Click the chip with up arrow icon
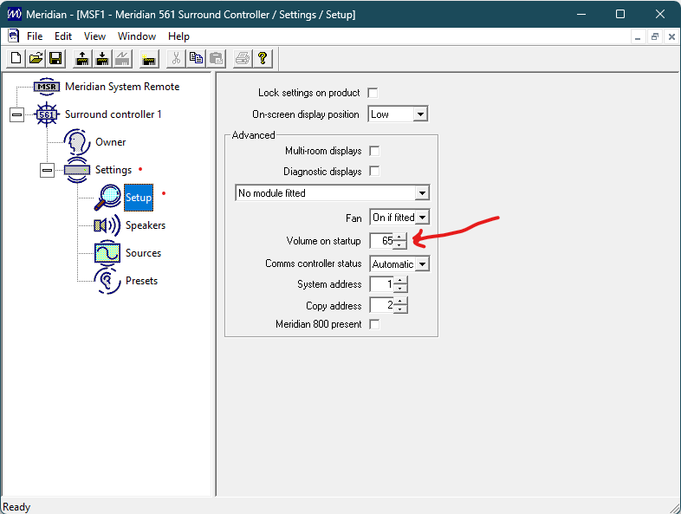The image size is (681, 514). [82, 58]
